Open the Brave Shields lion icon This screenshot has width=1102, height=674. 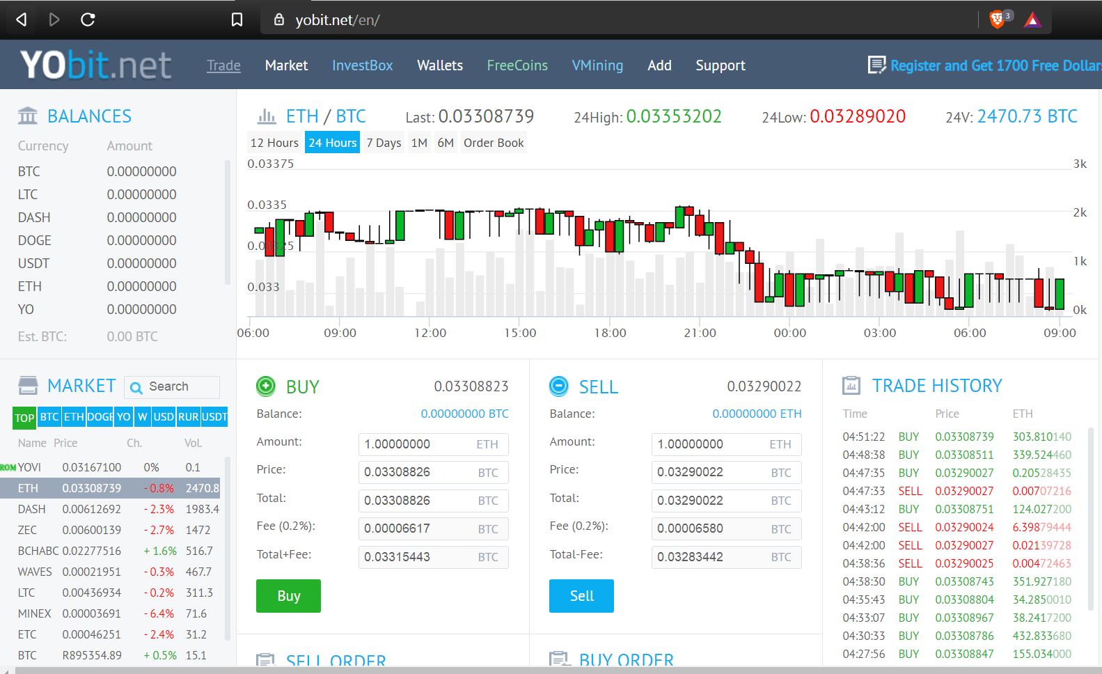coord(997,19)
